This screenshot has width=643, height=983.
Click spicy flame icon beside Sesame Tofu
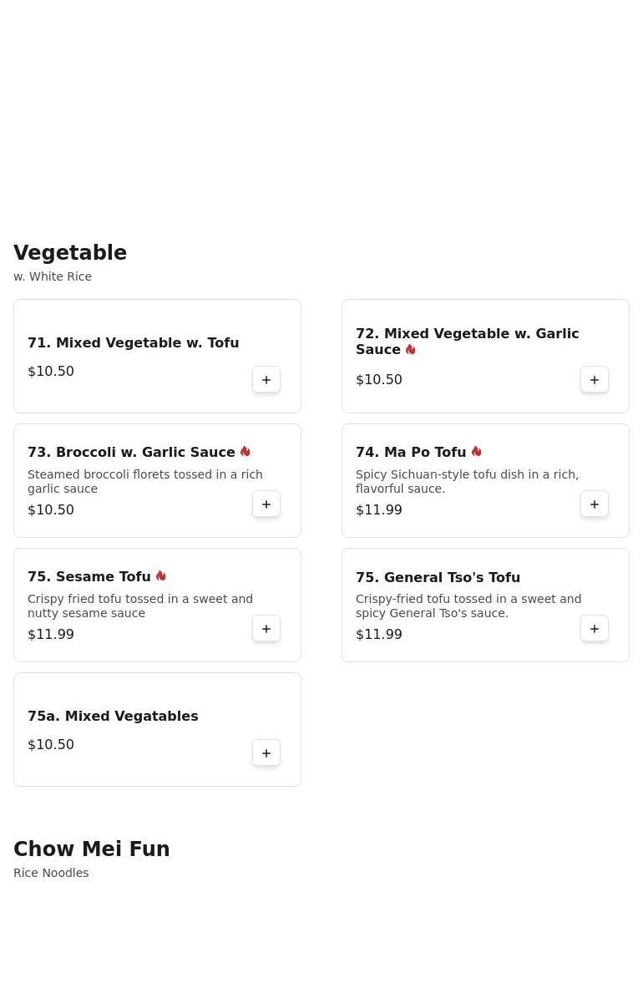pyautogui.click(x=161, y=576)
